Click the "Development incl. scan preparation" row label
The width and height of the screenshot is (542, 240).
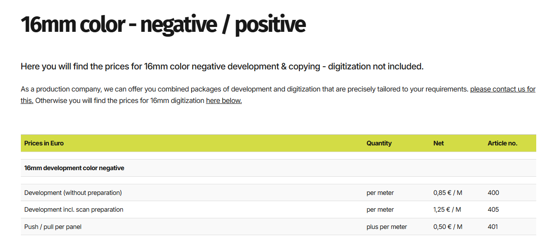click(74, 210)
